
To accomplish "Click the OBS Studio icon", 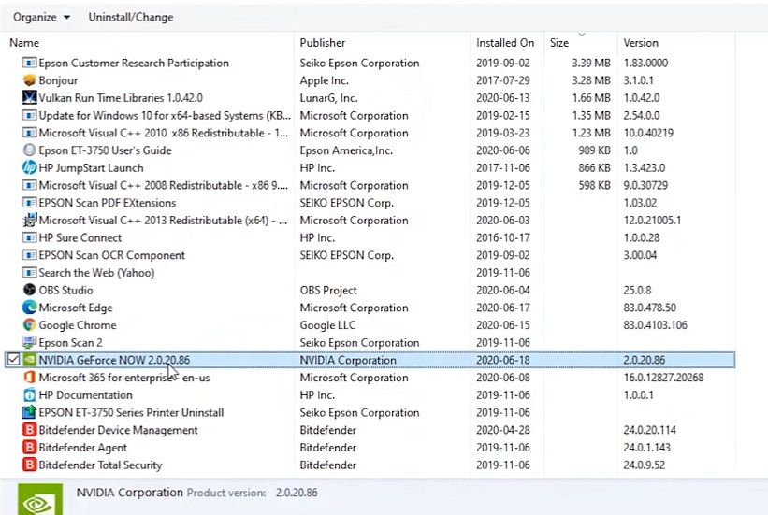I will (29, 290).
